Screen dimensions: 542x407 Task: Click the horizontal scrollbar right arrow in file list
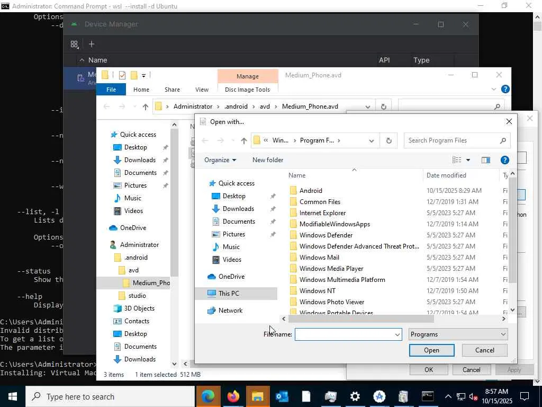click(504, 318)
